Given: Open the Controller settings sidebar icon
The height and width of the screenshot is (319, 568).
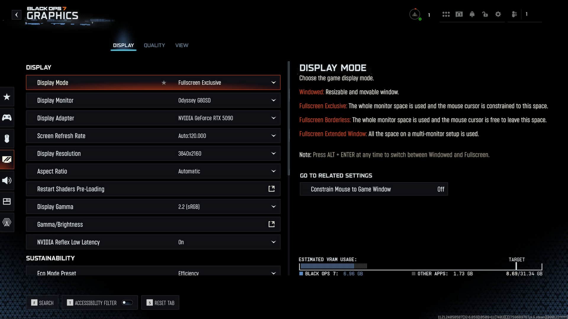Looking at the screenshot, I should (7, 118).
